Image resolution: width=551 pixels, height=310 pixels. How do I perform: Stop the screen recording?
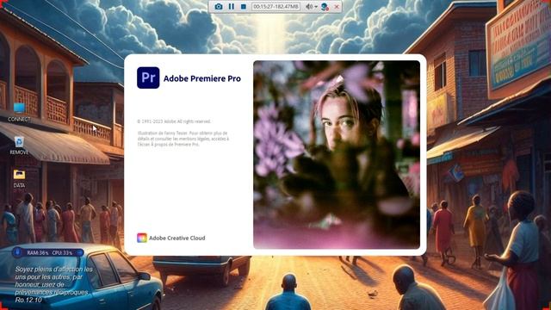[x=243, y=6]
